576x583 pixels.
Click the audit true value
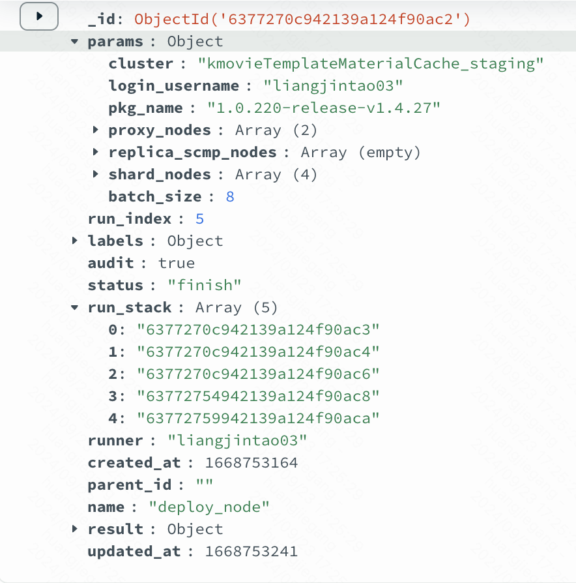(x=177, y=263)
